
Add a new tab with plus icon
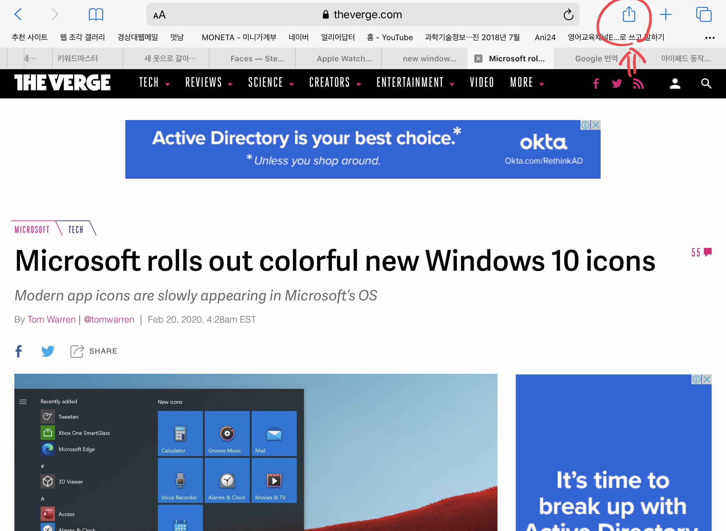666,14
